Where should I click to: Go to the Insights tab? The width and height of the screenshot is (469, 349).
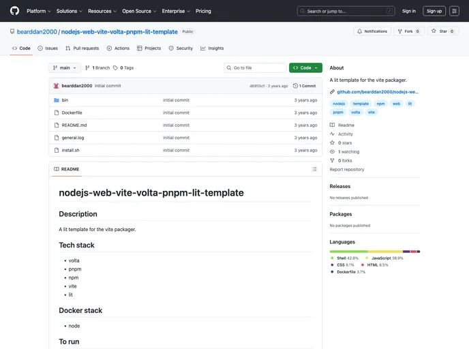coord(212,48)
